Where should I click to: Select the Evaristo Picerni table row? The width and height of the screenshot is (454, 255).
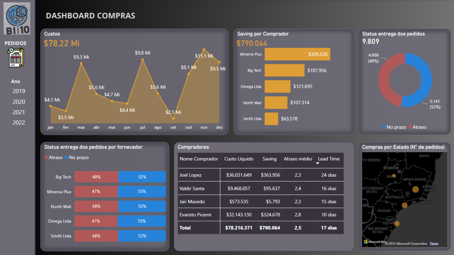pyautogui.click(x=195, y=215)
